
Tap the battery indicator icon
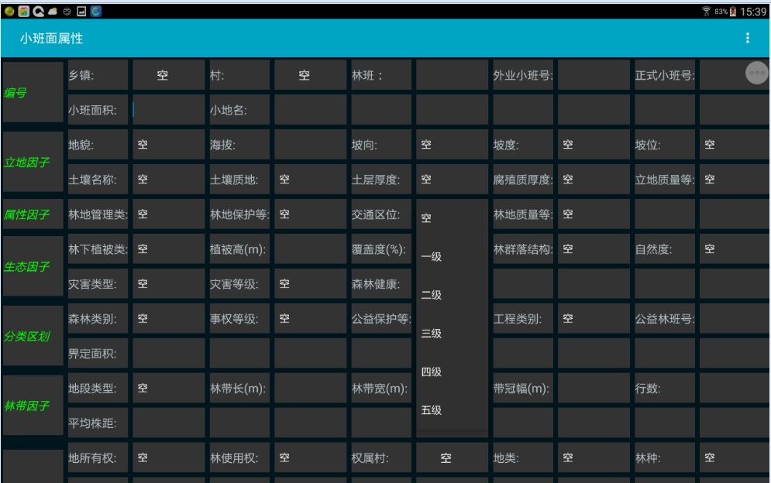[x=733, y=12]
